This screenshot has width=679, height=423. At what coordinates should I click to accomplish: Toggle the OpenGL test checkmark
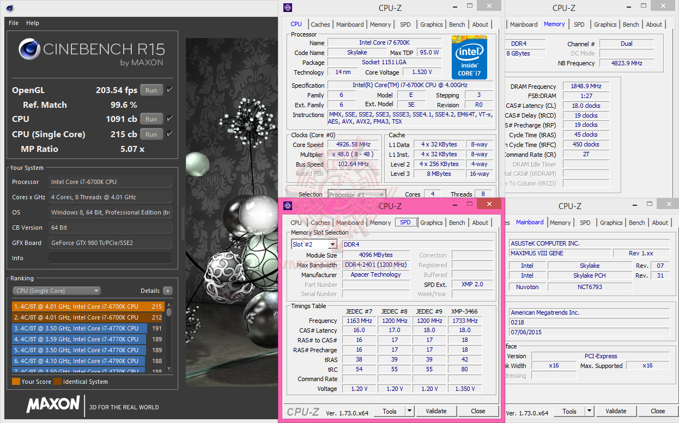[170, 90]
